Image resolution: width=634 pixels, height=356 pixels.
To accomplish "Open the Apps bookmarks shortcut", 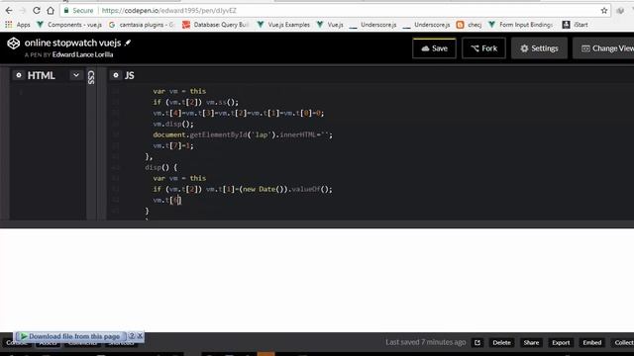I will (x=18, y=25).
